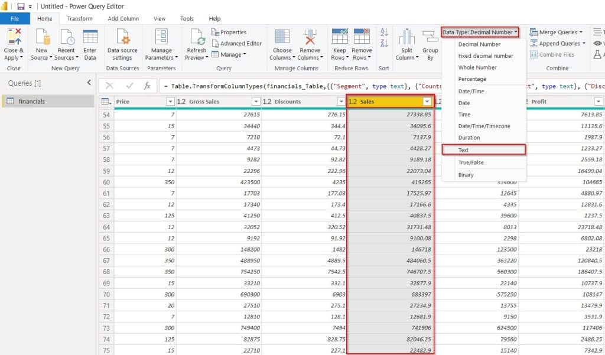Image resolution: width=605 pixels, height=355 pixels.
Task: Open the Profit column filter dropdown
Action: (x=598, y=102)
